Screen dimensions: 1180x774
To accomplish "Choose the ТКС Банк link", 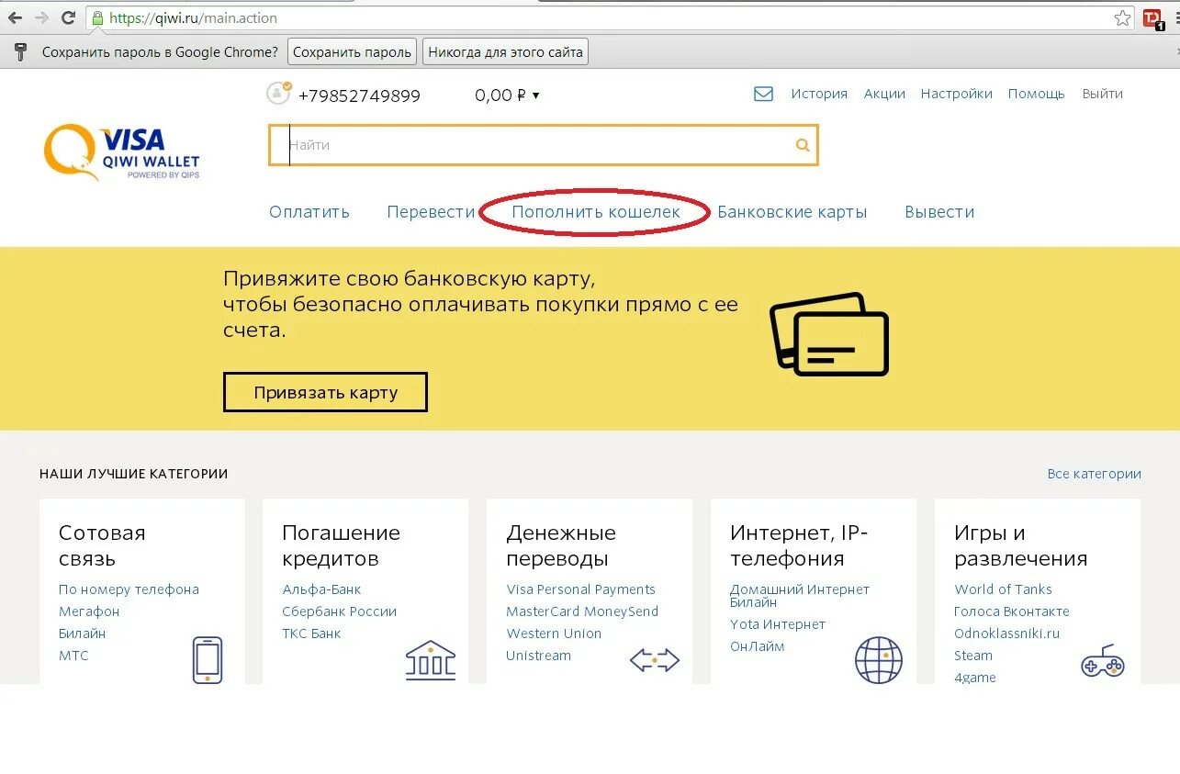I will pyautogui.click(x=311, y=634).
